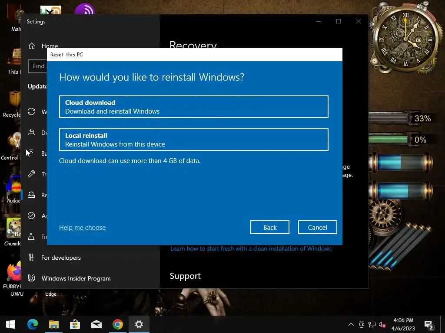Select the Troubleshoot wrench icon in sidebar
Viewport: 445px width, 333px height.
pos(31,174)
